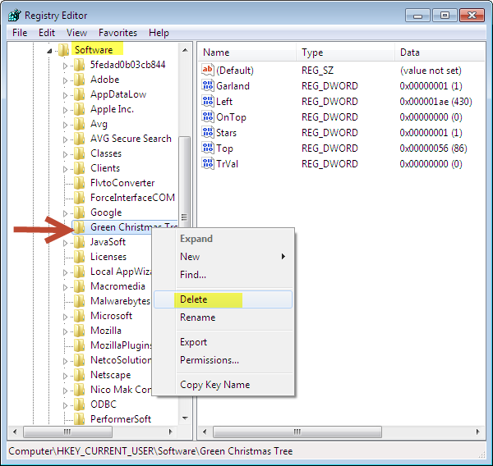Expand the 5fedad0b03cb844 key
The width and height of the screenshot is (493, 466).
tap(65, 66)
